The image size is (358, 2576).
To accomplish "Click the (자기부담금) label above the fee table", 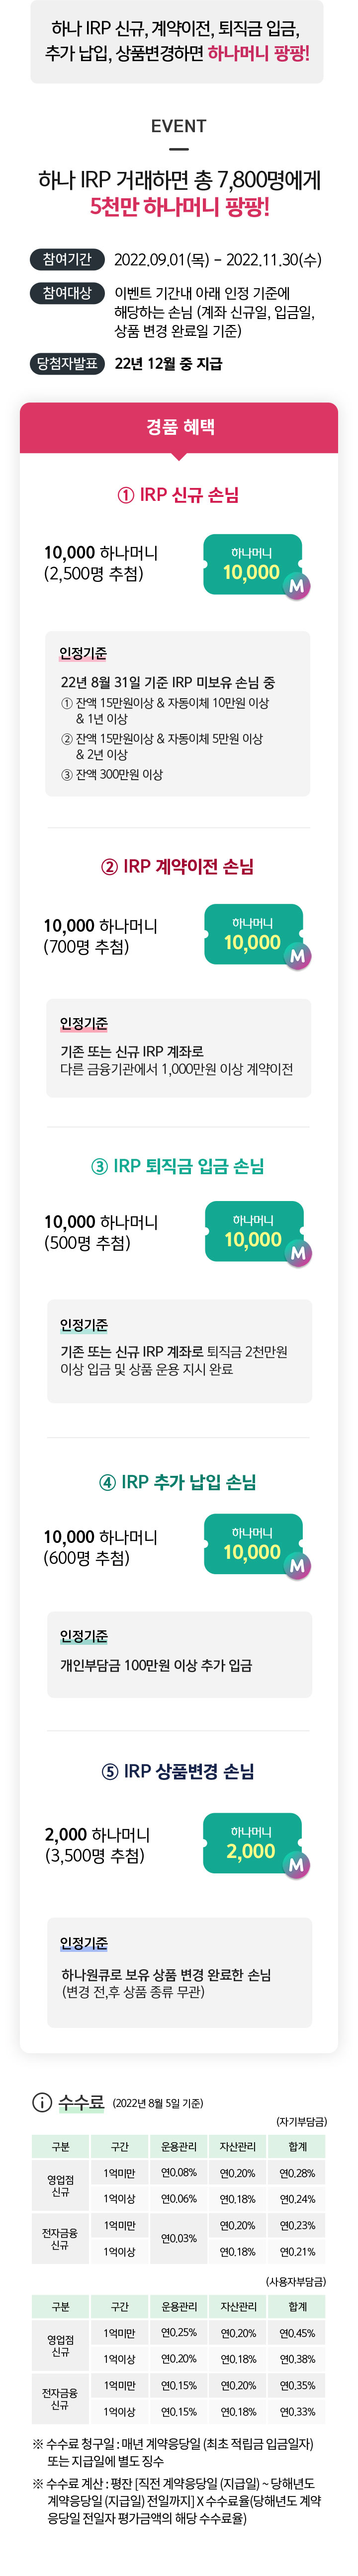I will coord(301,2121).
